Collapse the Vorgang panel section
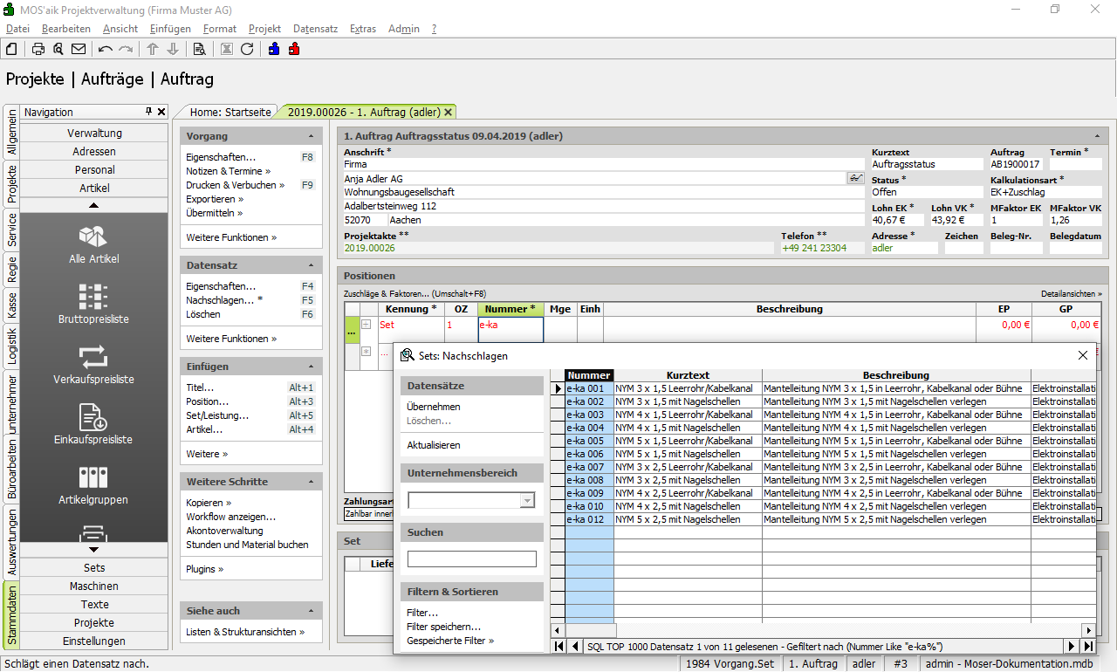Image resolution: width=1117 pixels, height=672 pixels. [312, 137]
